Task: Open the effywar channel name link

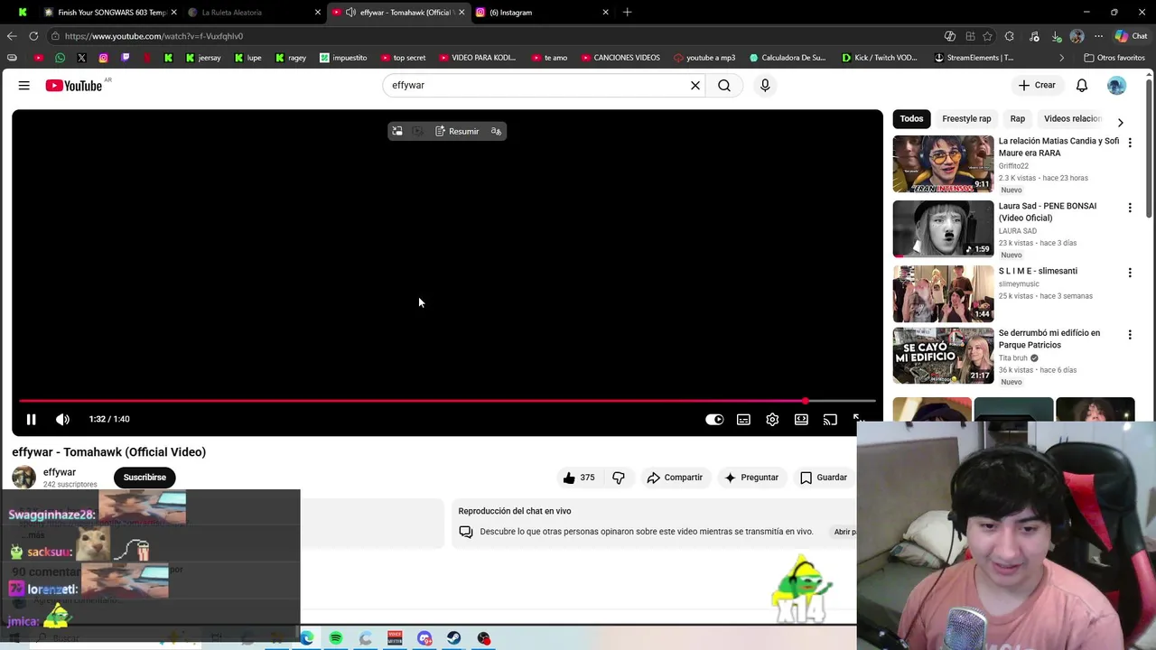Action: click(x=60, y=472)
